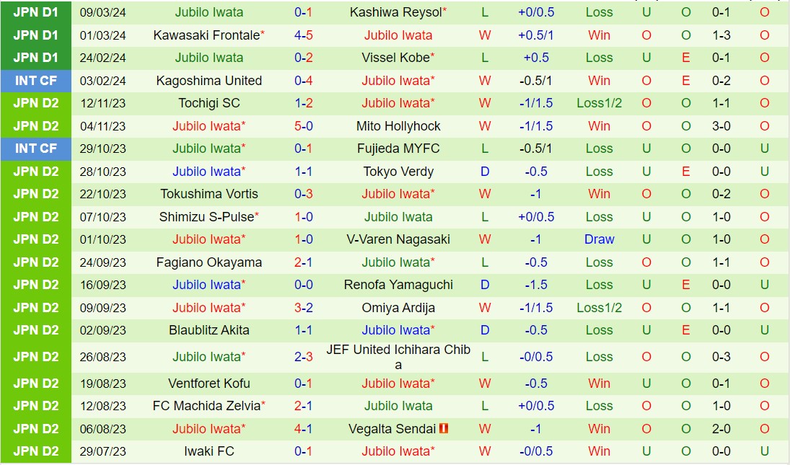This screenshot has width=790, height=465.
Task: Click the Shimizu S-Pulse team link
Action: click(206, 217)
